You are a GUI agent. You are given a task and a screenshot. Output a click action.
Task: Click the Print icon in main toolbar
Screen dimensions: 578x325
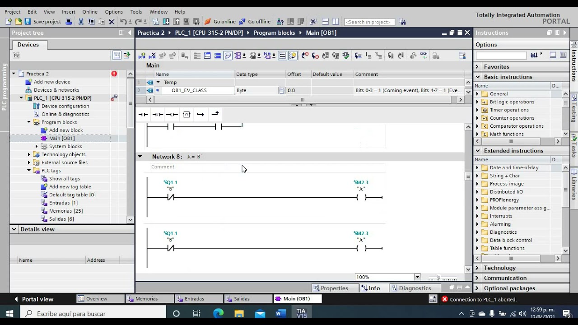point(69,22)
